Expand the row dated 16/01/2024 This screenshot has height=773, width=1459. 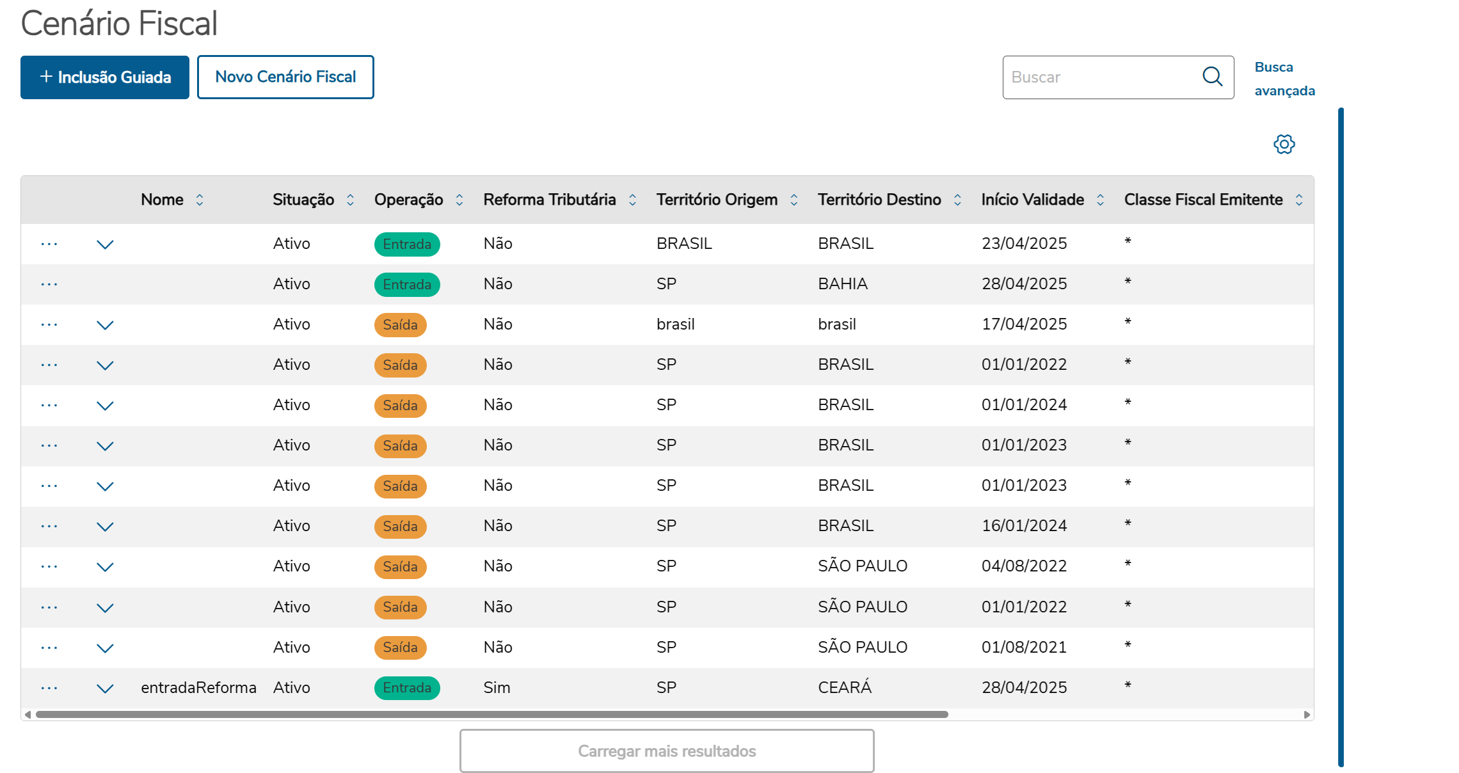click(x=105, y=527)
